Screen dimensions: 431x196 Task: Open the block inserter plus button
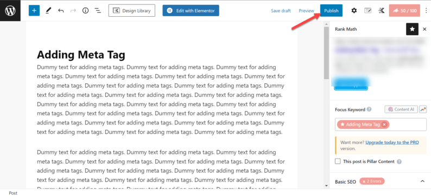[34, 11]
